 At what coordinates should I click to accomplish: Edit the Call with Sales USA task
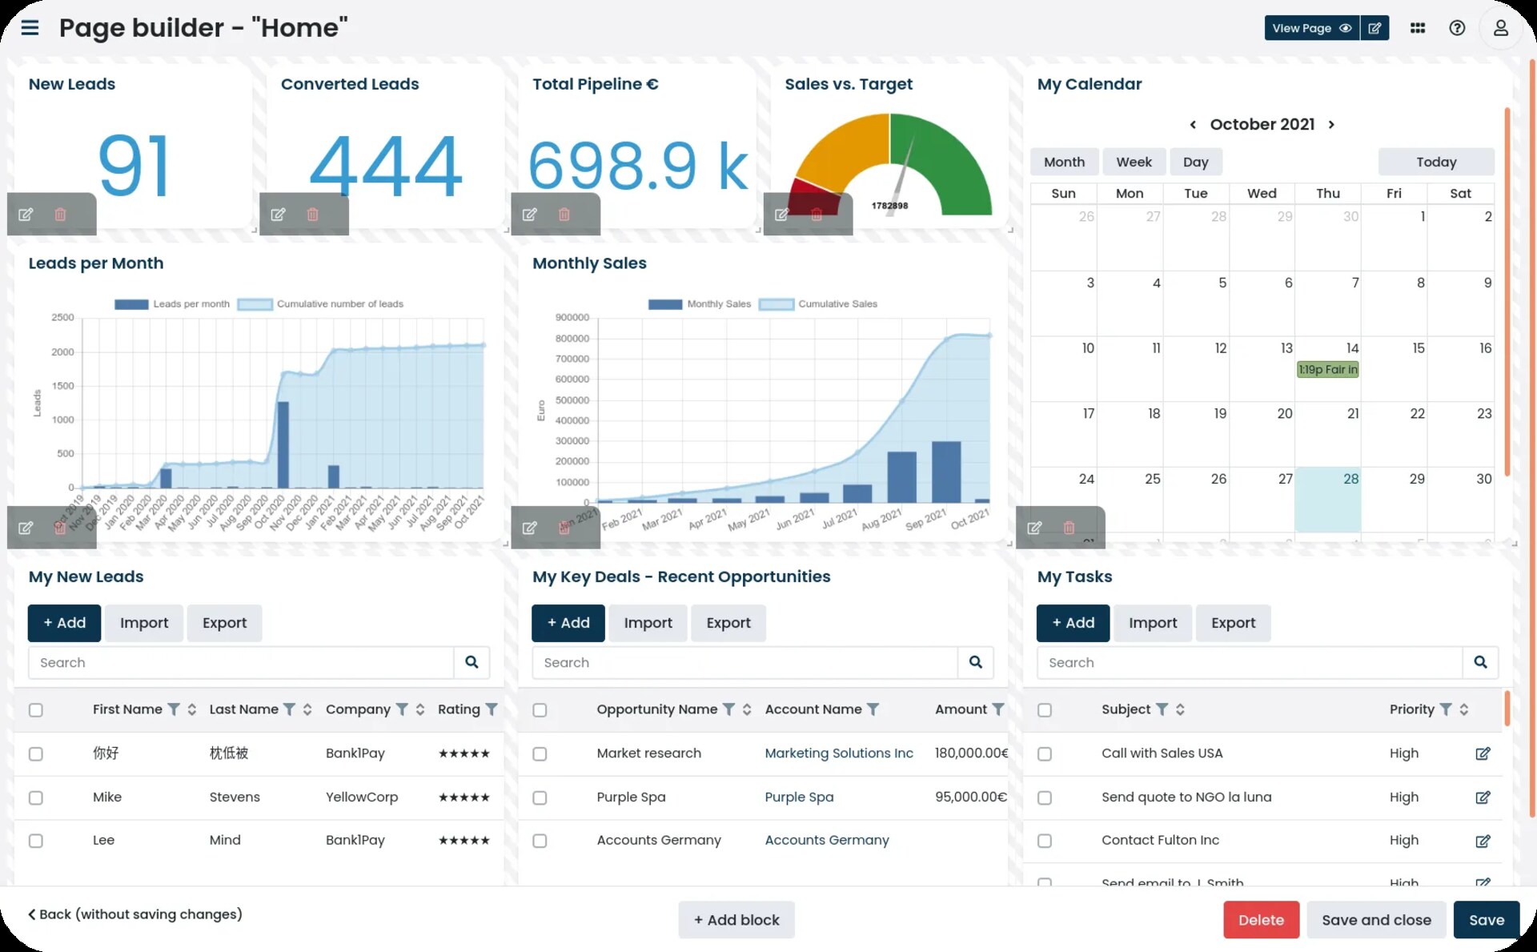pos(1483,753)
